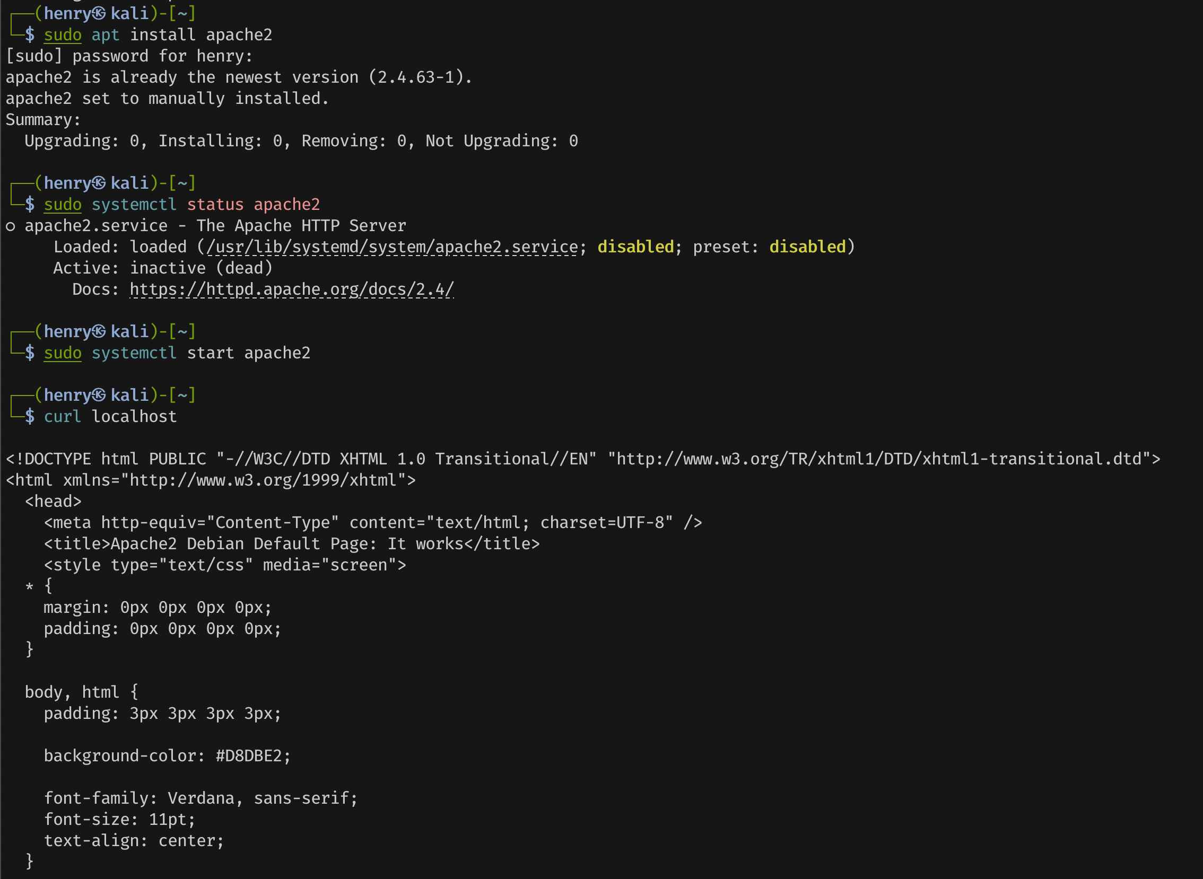Viewport: 1203px width, 879px height.
Task: Click the "curl" command word
Action: 62,417
